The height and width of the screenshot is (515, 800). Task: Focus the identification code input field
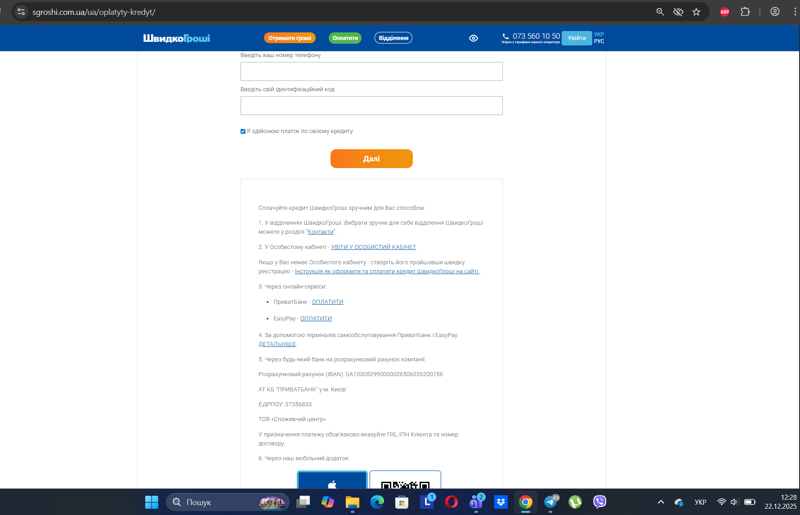(x=371, y=106)
